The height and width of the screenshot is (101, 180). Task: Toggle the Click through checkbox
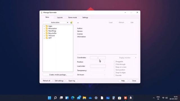[114, 64]
